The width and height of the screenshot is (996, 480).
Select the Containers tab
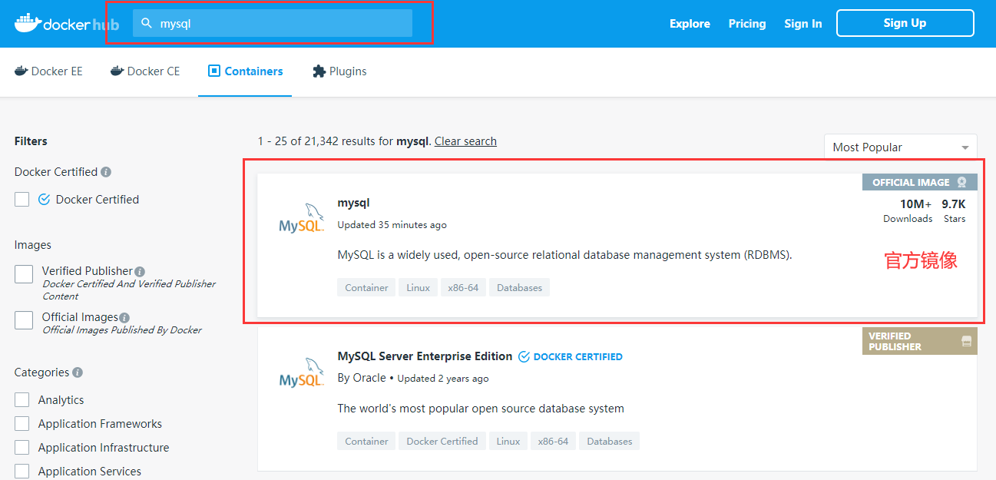[x=245, y=71]
